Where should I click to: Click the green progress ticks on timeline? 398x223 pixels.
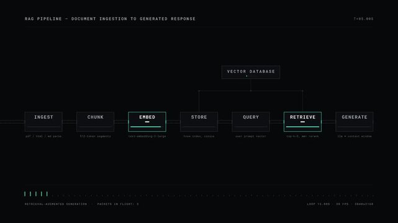(36, 194)
